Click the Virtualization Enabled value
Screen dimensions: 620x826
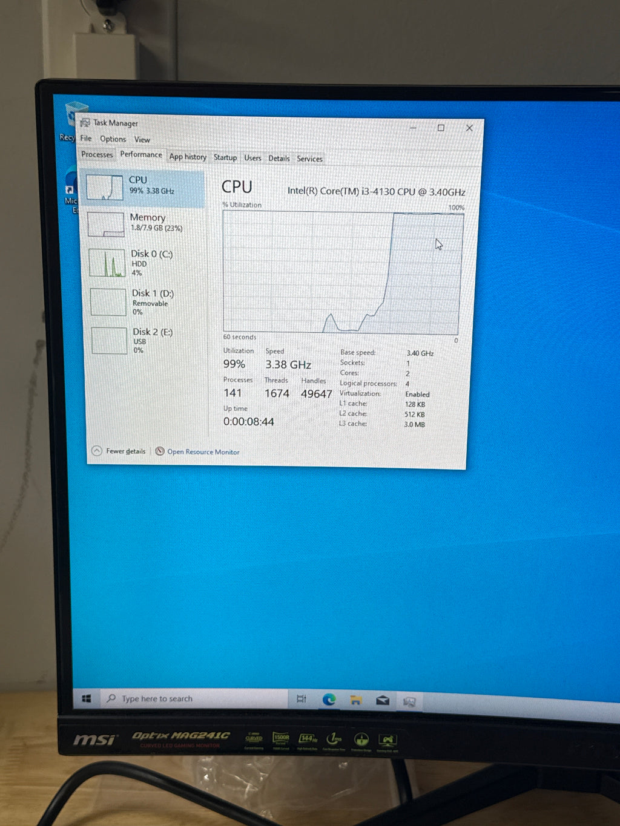[x=417, y=394]
